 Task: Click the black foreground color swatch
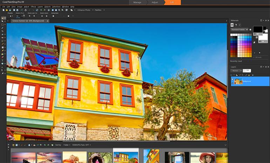click(x=258, y=29)
